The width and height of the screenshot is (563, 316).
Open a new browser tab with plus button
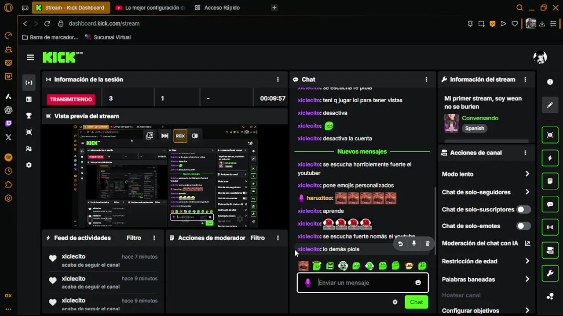coord(274,7)
